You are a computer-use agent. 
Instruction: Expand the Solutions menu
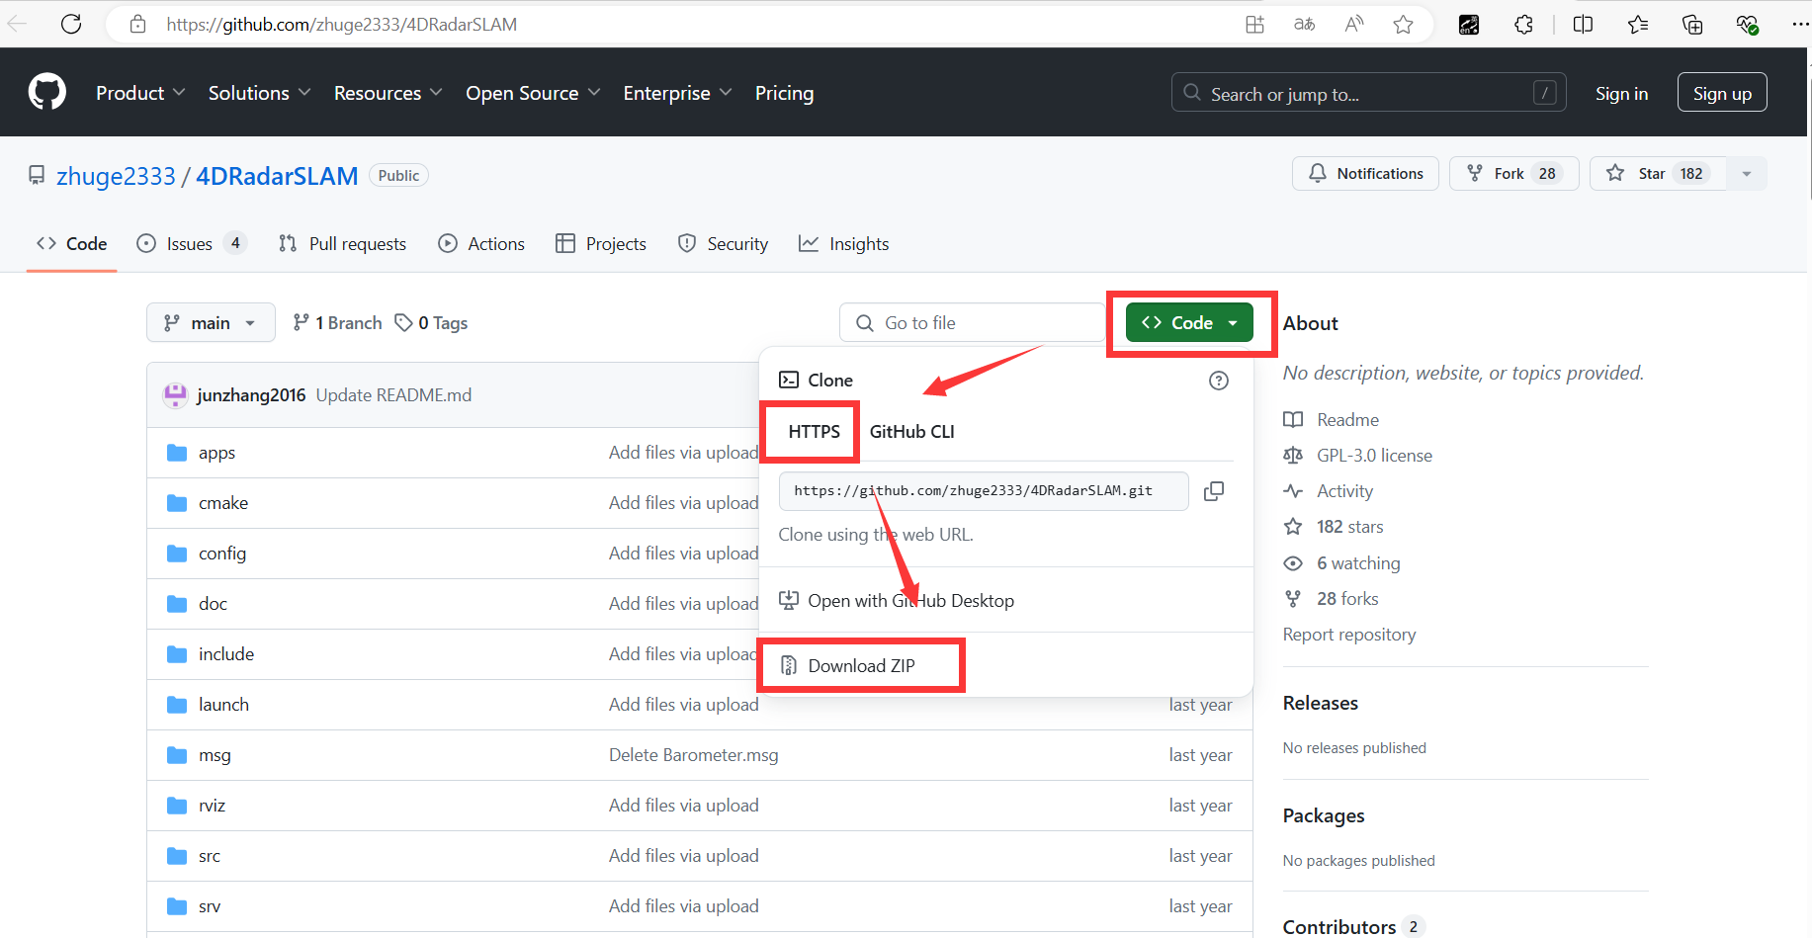pyautogui.click(x=259, y=93)
